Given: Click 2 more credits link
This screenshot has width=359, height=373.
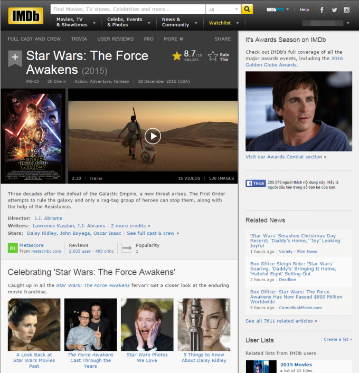Looking at the screenshot, I should (x=128, y=225).
